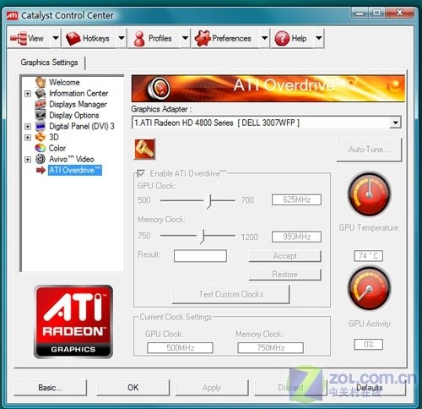Click the Preferences gear icon
This screenshot has height=409, width=422.
click(x=203, y=38)
